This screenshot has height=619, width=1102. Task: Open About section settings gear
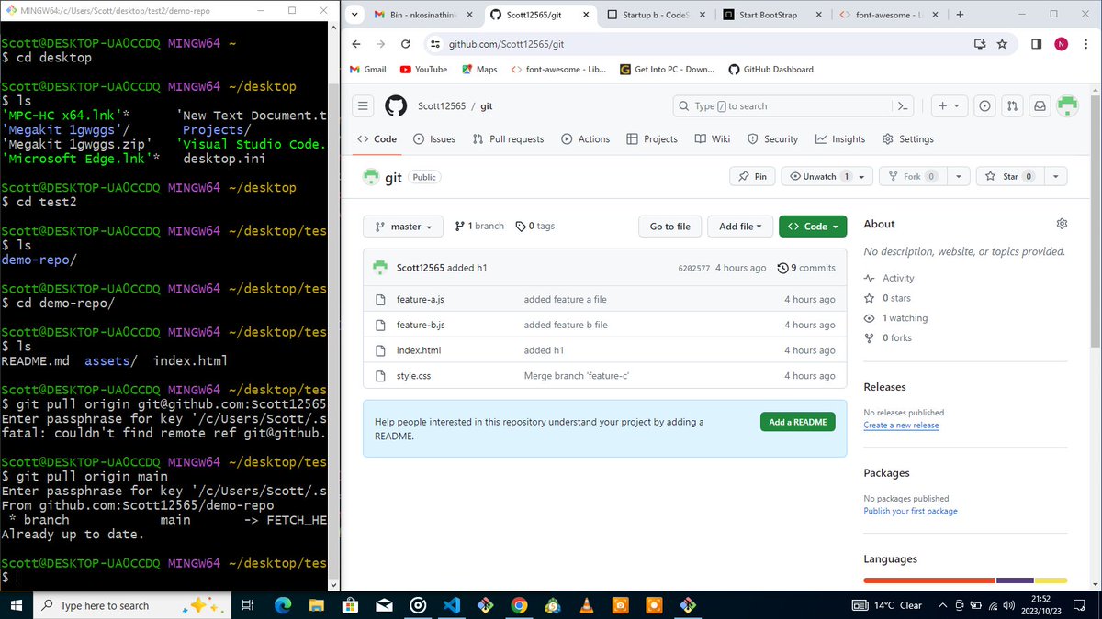click(x=1062, y=224)
